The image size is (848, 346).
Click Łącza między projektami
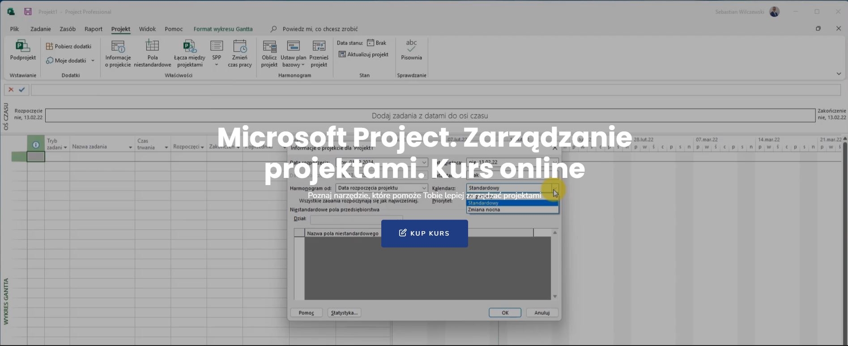pyautogui.click(x=189, y=53)
